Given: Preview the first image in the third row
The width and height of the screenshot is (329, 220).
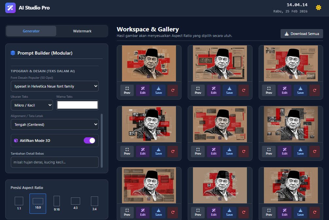Looking at the screenshot, I should coord(127,212).
